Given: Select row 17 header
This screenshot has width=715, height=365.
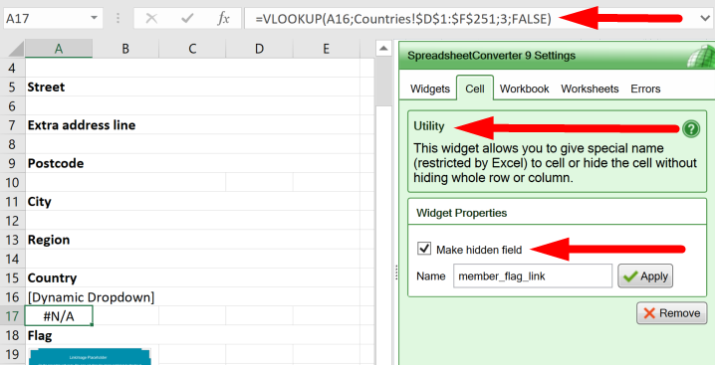Looking at the screenshot, I should point(12,316).
